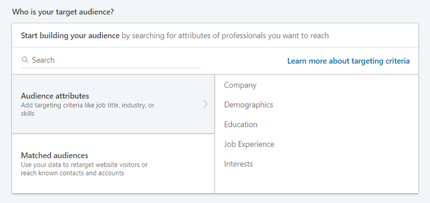Select the Matched audiences option
This screenshot has height=203, width=430.
(55, 155)
